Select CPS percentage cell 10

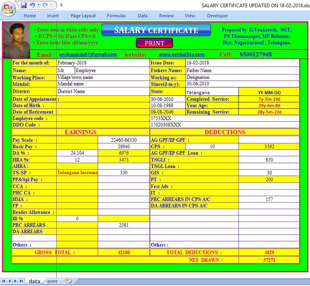[212, 147]
